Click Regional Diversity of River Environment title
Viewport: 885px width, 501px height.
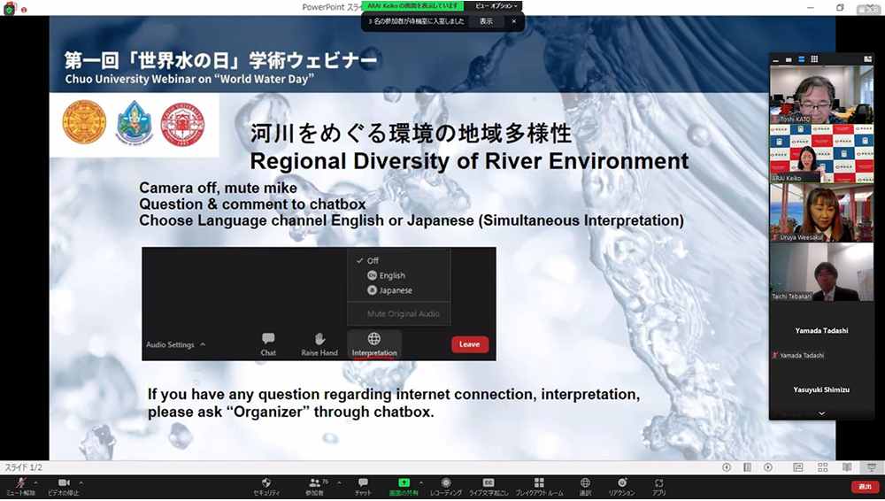tap(469, 161)
